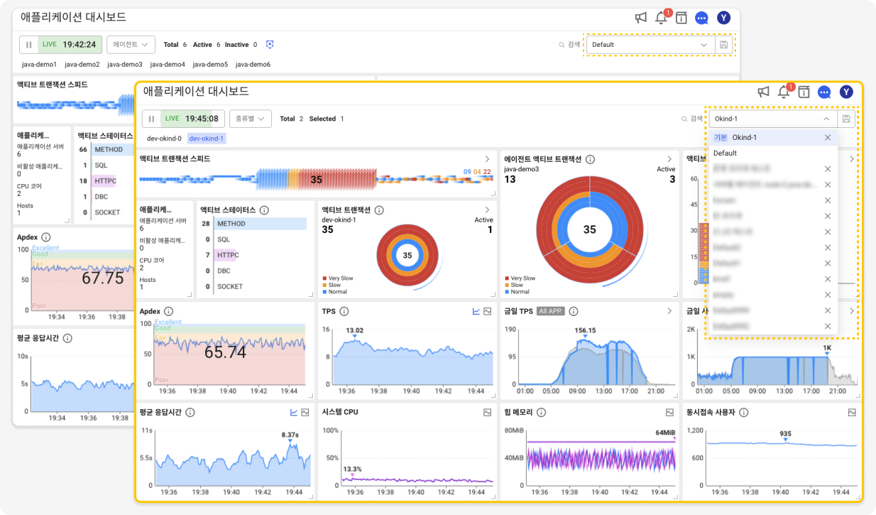The width and height of the screenshot is (876, 515).
Task: Expand dev-okind-1 액티브 트랜잭션 widget arrow
Action: pyautogui.click(x=487, y=210)
